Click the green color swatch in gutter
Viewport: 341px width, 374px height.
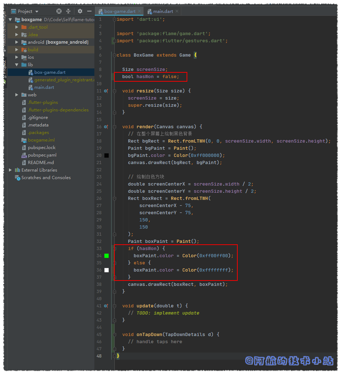(x=107, y=256)
